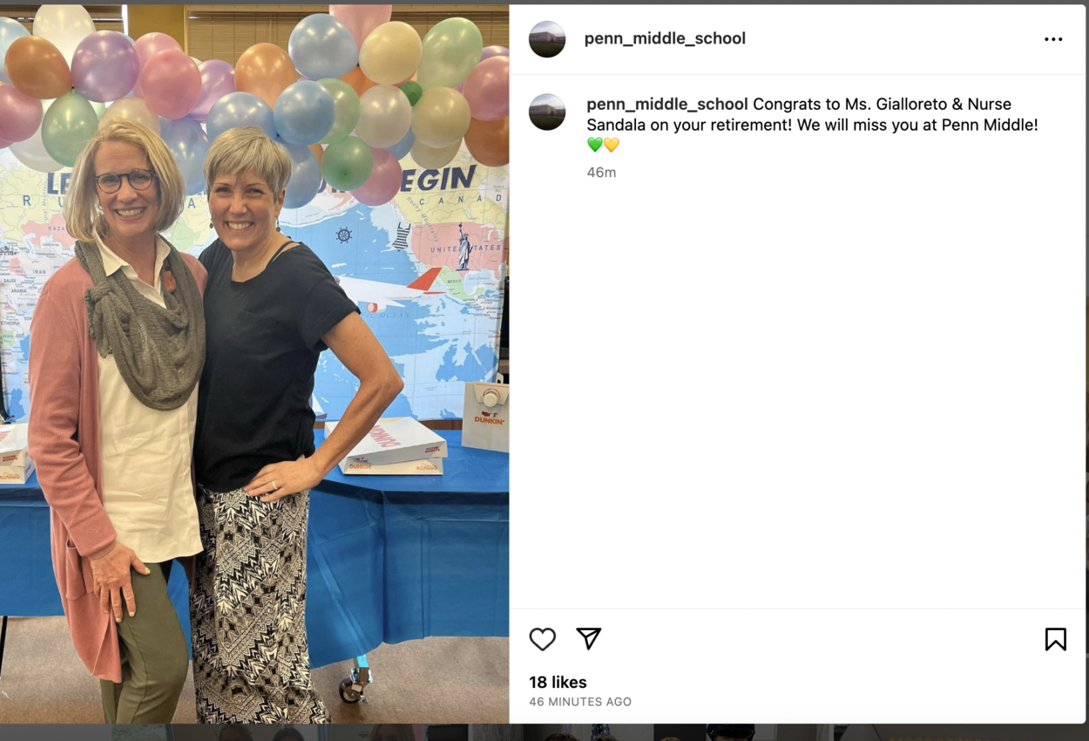Image resolution: width=1089 pixels, height=741 pixels.
Task: Visit penn_middle_school from the header username
Action: [665, 38]
